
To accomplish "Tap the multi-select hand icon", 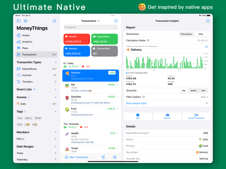I will [x=103, y=157].
